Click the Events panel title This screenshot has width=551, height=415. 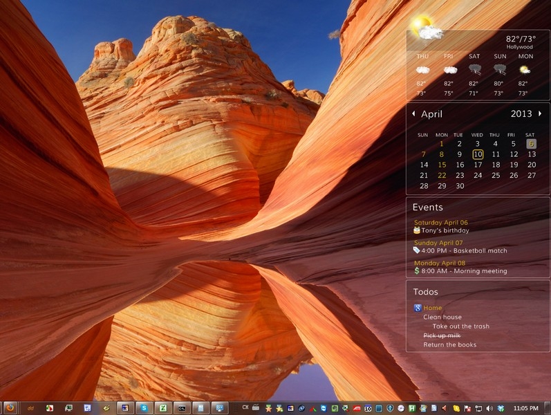click(427, 207)
